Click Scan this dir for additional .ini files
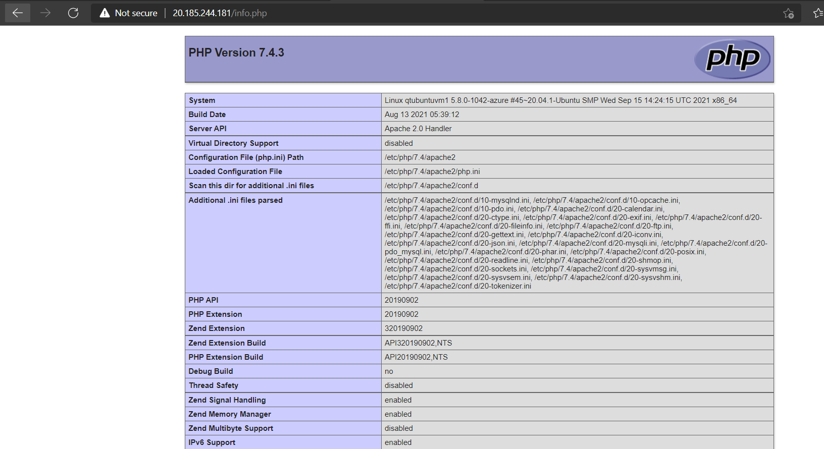Viewport: 824px width, 449px height. coord(251,186)
